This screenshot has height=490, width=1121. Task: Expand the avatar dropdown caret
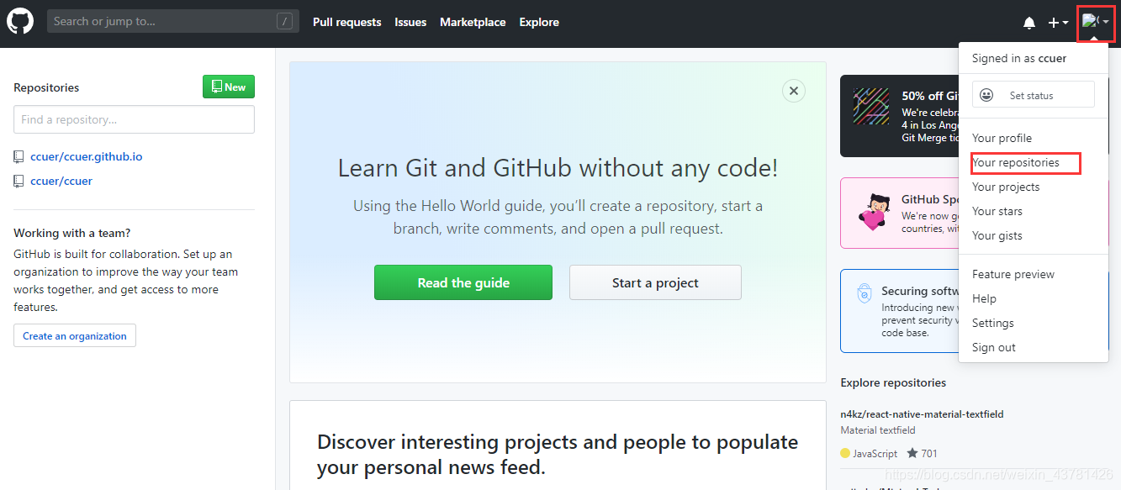(1104, 22)
